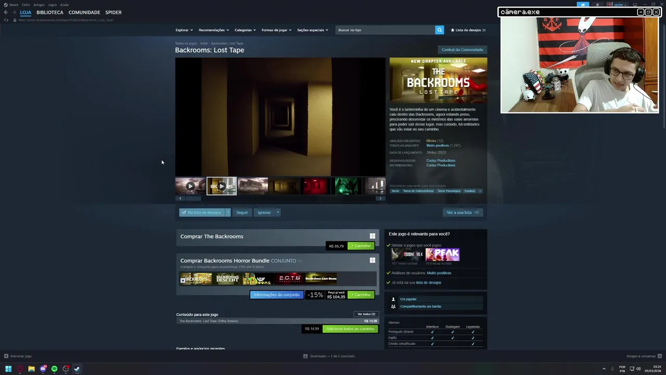Select the red room screenshot thumbnail
Viewport: 666px width, 375px height.
[x=316, y=186]
